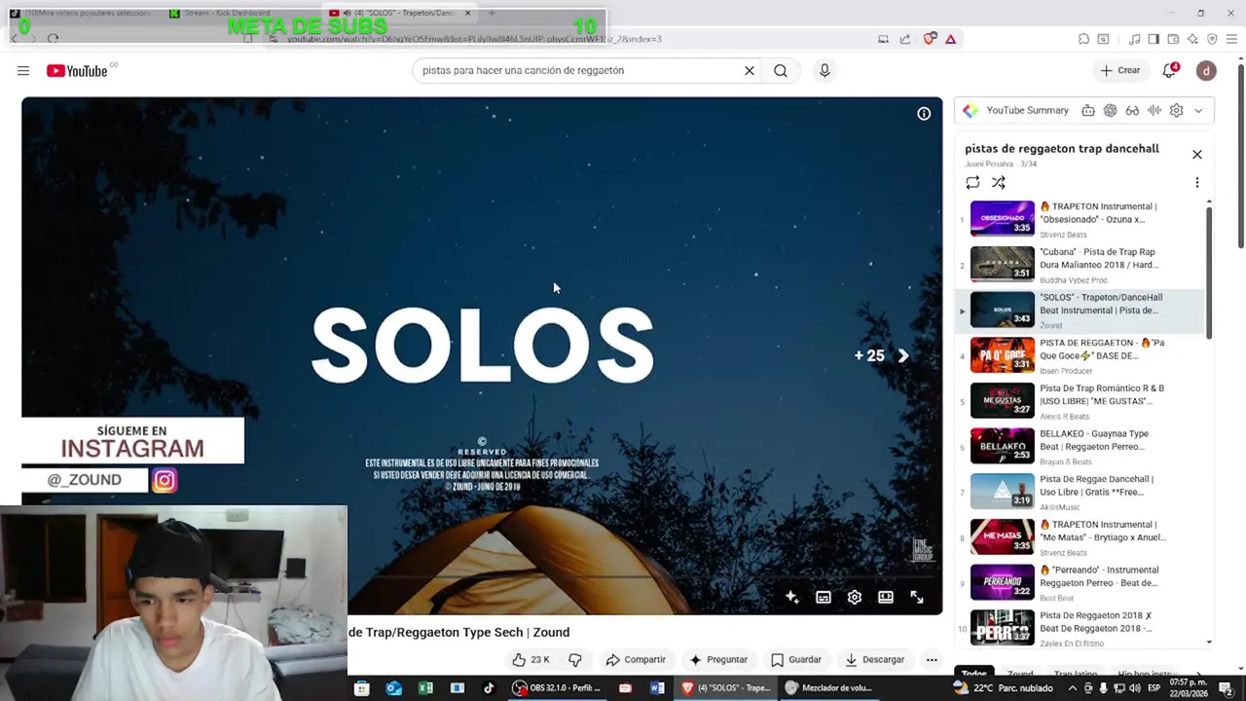Open Mezclador de volumen taskbar window
Viewport: 1246px width, 701px height.
(x=829, y=687)
